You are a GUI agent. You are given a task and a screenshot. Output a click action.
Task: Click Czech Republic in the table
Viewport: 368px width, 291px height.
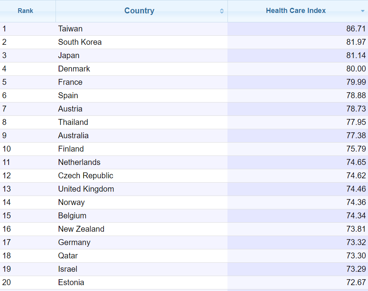(85, 176)
